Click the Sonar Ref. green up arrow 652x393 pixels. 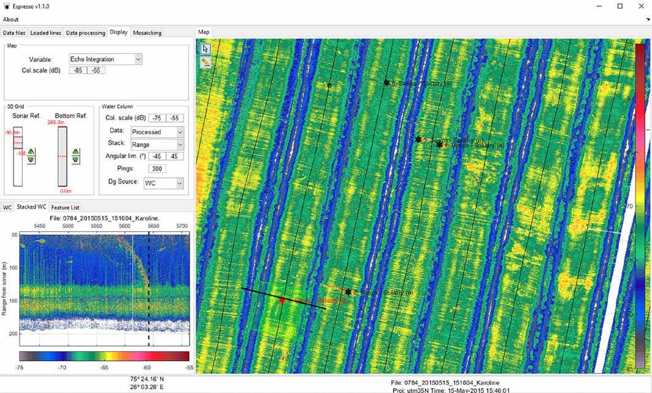31,152
